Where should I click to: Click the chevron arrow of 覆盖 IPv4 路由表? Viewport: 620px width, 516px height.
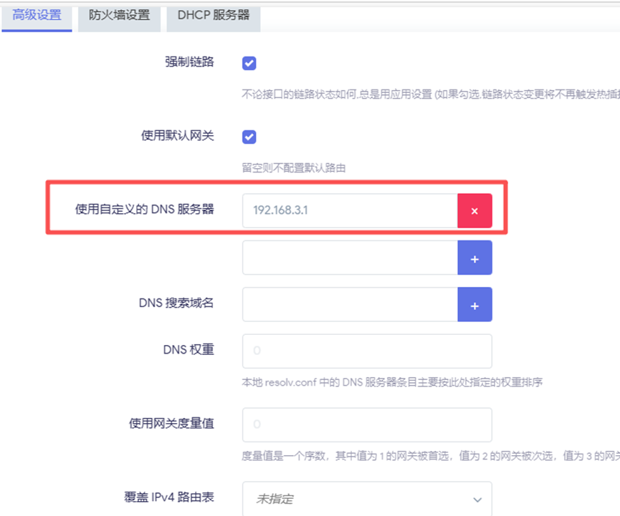click(x=478, y=500)
